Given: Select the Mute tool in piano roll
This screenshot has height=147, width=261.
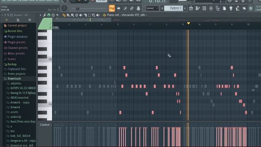Looking at the screenshot, I should (x=81, y=15).
